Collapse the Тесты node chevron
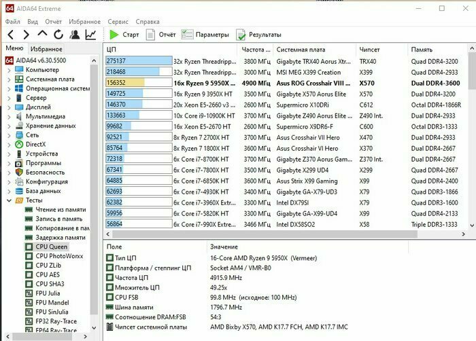 coord(9,200)
